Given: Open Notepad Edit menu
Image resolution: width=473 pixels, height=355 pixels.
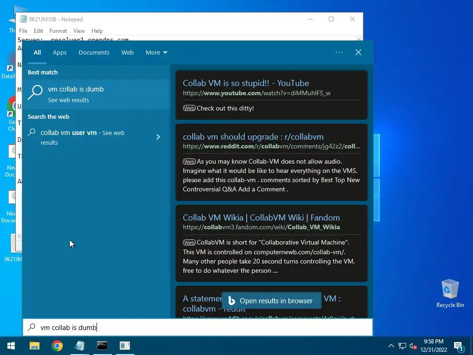Looking at the screenshot, I should point(38,31).
